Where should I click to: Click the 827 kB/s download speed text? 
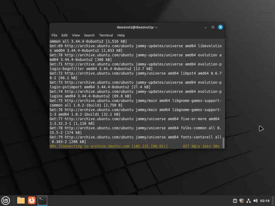[x=191, y=146]
